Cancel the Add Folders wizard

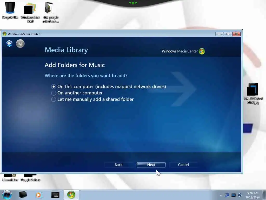(x=184, y=165)
